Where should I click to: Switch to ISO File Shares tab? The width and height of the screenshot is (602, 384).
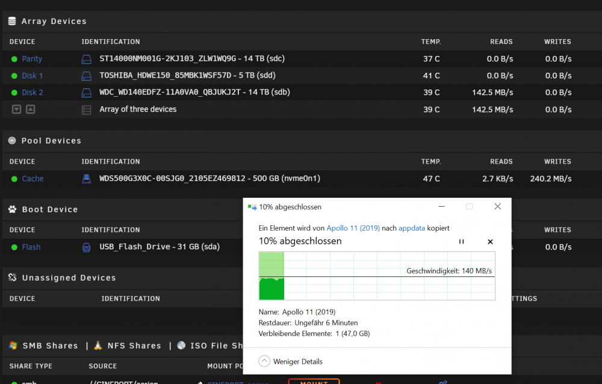pyautogui.click(x=216, y=346)
